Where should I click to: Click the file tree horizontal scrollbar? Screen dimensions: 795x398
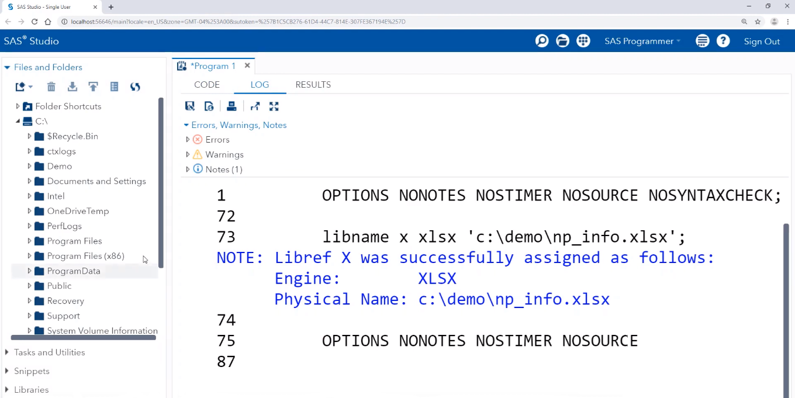click(84, 337)
